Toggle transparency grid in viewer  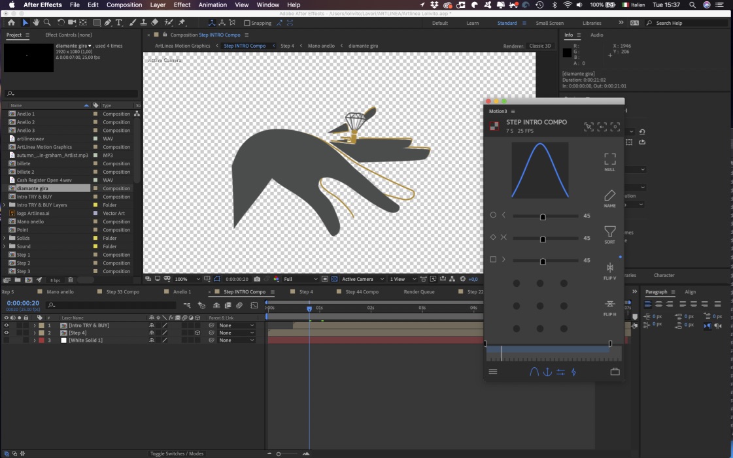tap(334, 279)
